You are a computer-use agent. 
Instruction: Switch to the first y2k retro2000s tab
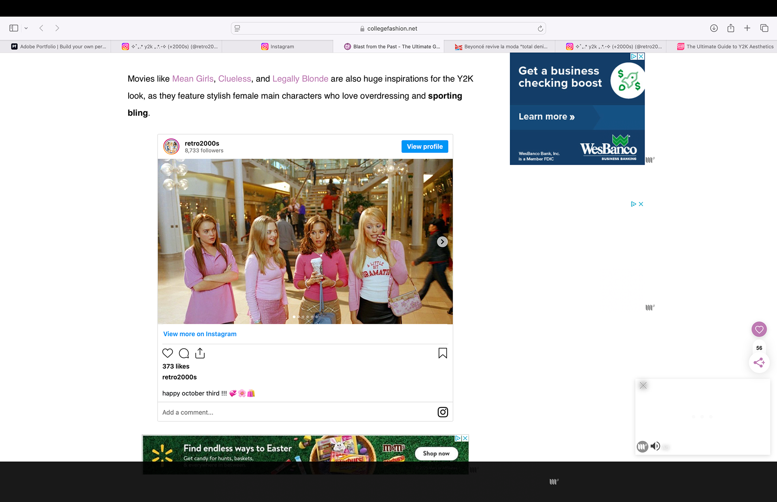(x=166, y=47)
